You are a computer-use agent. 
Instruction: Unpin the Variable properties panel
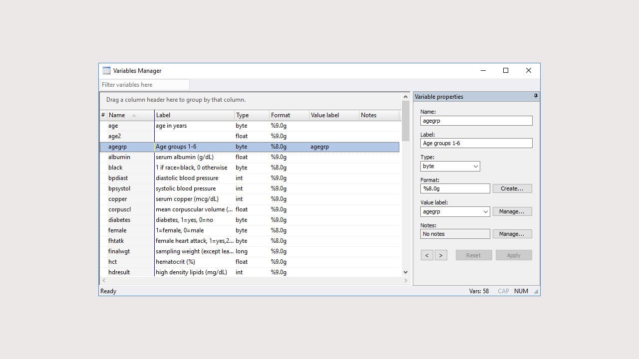(x=536, y=96)
